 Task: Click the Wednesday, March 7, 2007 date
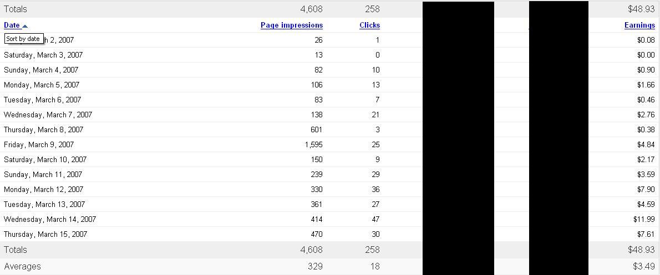pyautogui.click(x=48, y=115)
